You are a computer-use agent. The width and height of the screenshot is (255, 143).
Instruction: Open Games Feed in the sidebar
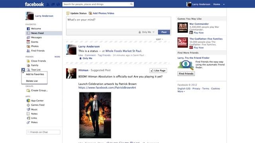(x=38, y=105)
